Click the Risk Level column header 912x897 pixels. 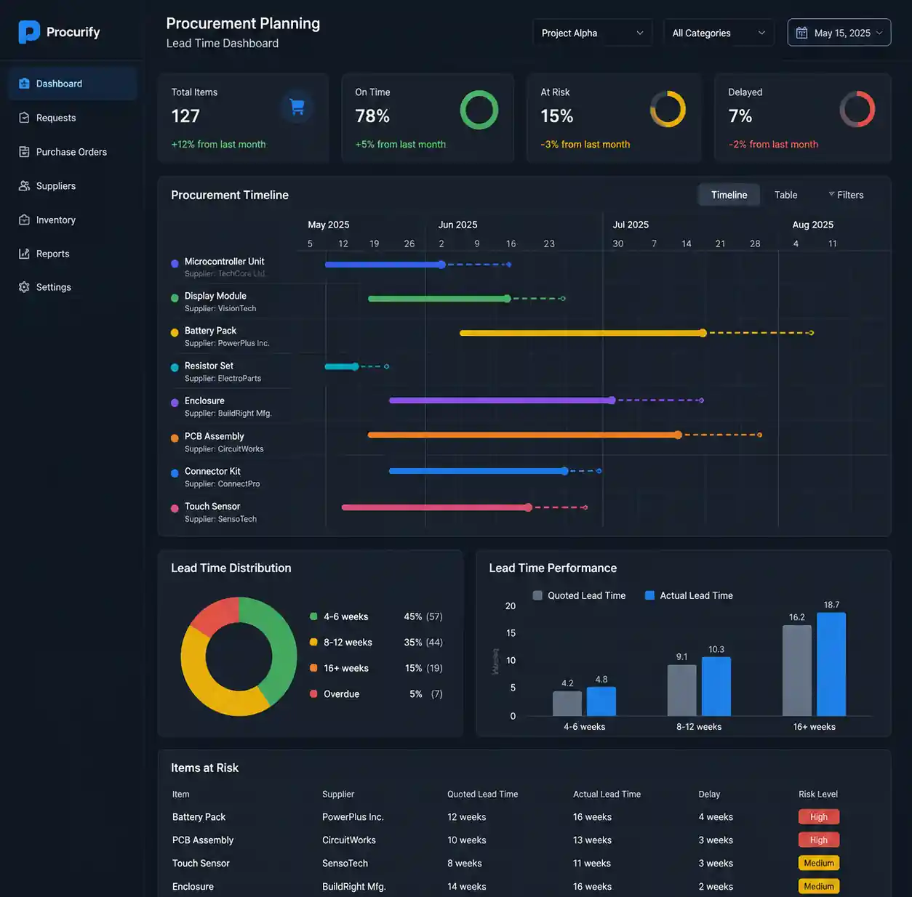(818, 794)
